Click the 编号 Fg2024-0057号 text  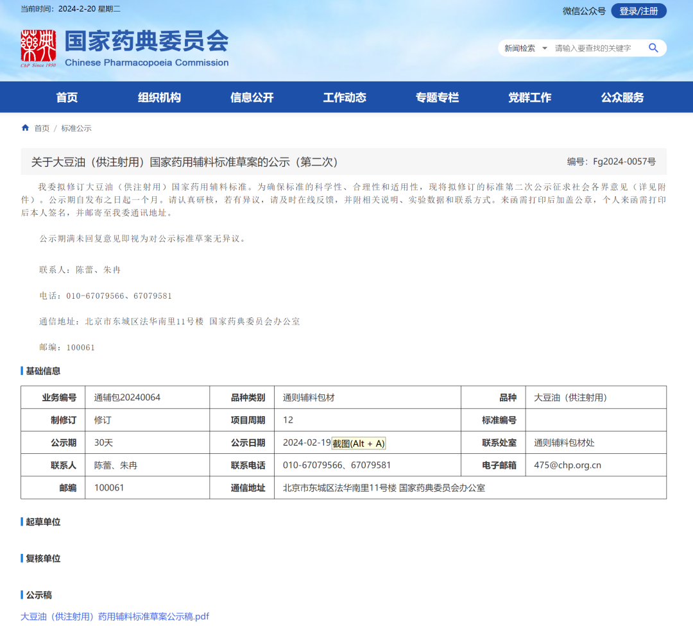[612, 162]
